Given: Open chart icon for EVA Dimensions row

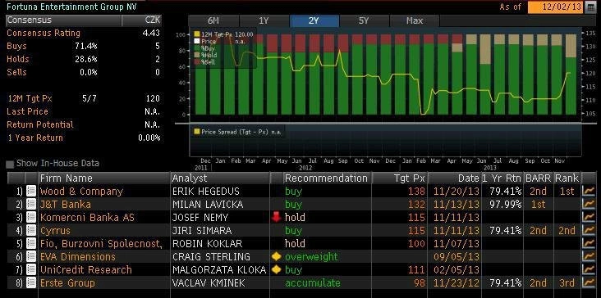Looking at the screenshot, I should (588, 257).
